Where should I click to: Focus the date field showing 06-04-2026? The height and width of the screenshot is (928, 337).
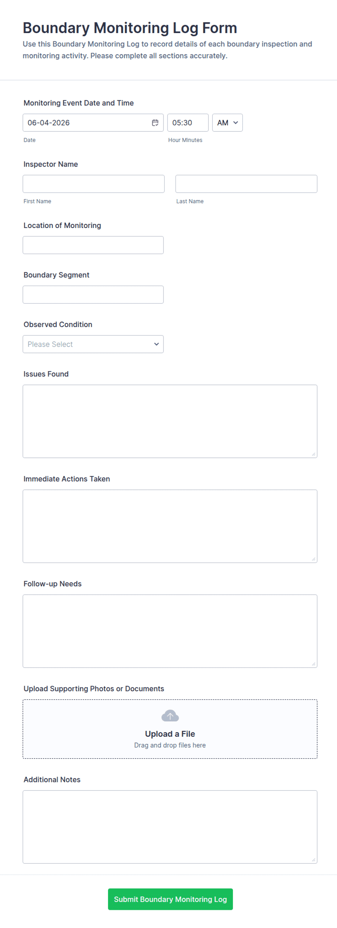tap(93, 123)
